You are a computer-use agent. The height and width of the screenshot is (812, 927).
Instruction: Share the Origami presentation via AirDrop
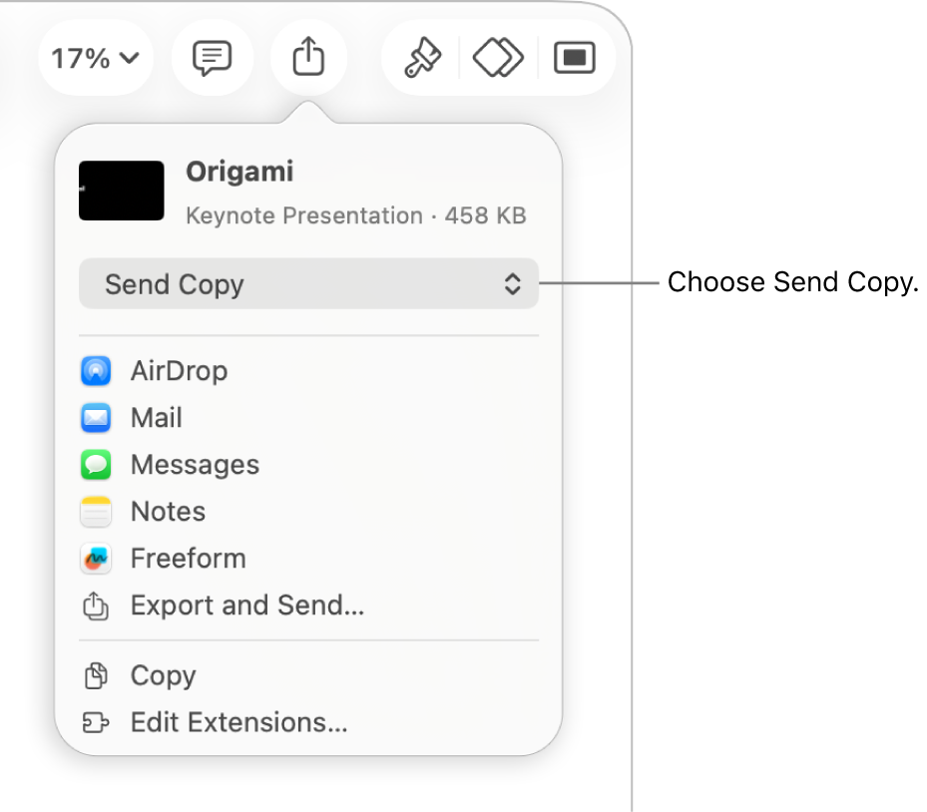pos(179,370)
